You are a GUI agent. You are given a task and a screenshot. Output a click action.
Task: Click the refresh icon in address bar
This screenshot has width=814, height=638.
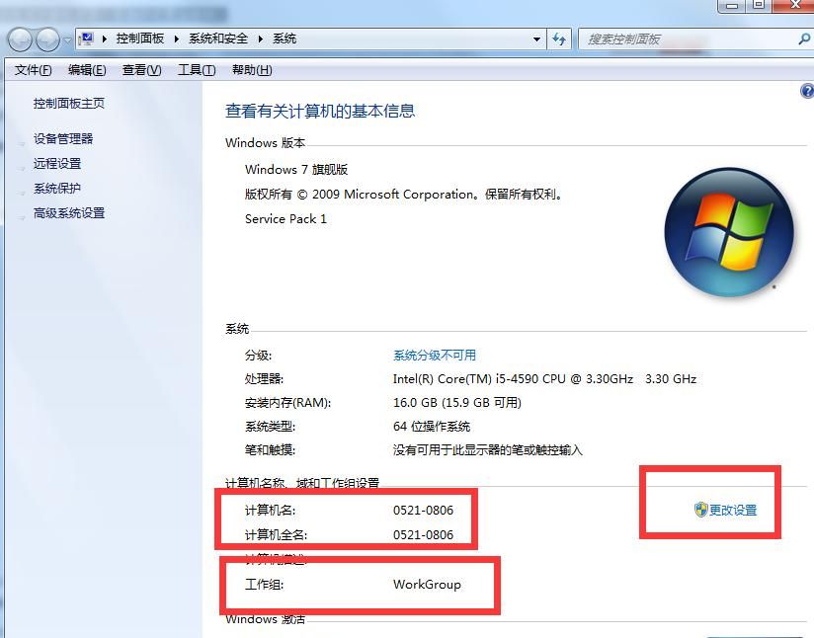pyautogui.click(x=559, y=39)
